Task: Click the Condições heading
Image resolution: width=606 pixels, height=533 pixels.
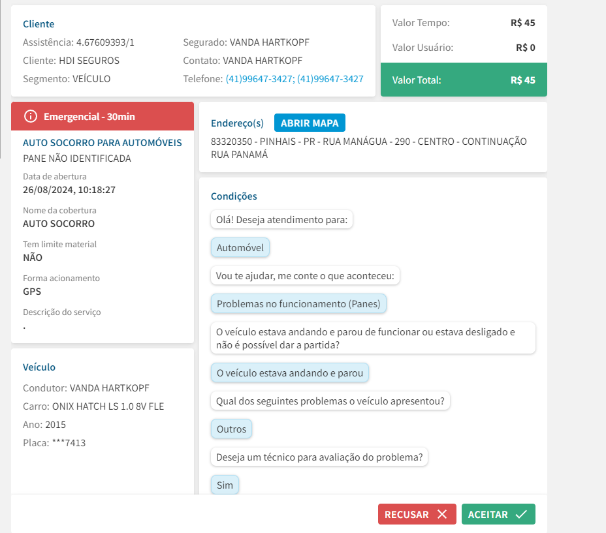Action: [x=234, y=196]
